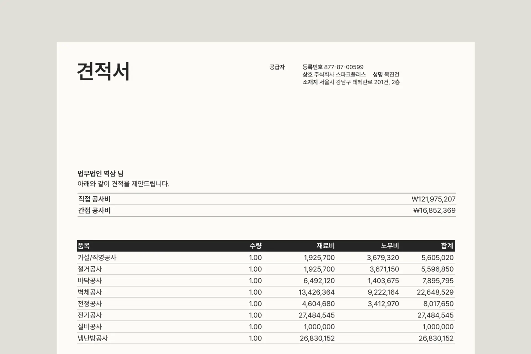Viewport: 531px width, 354px height.
Task: Click the 견적서 document title
Action: pyautogui.click(x=103, y=71)
